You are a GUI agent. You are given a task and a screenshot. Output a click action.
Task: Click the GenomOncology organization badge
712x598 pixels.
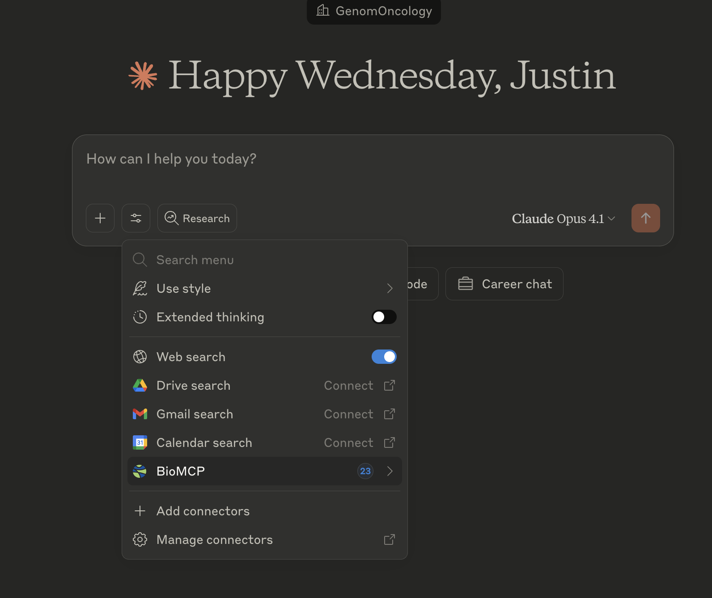click(374, 11)
